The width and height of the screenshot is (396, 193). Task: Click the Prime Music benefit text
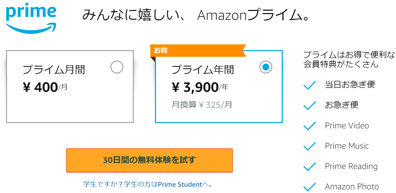pos(347,146)
